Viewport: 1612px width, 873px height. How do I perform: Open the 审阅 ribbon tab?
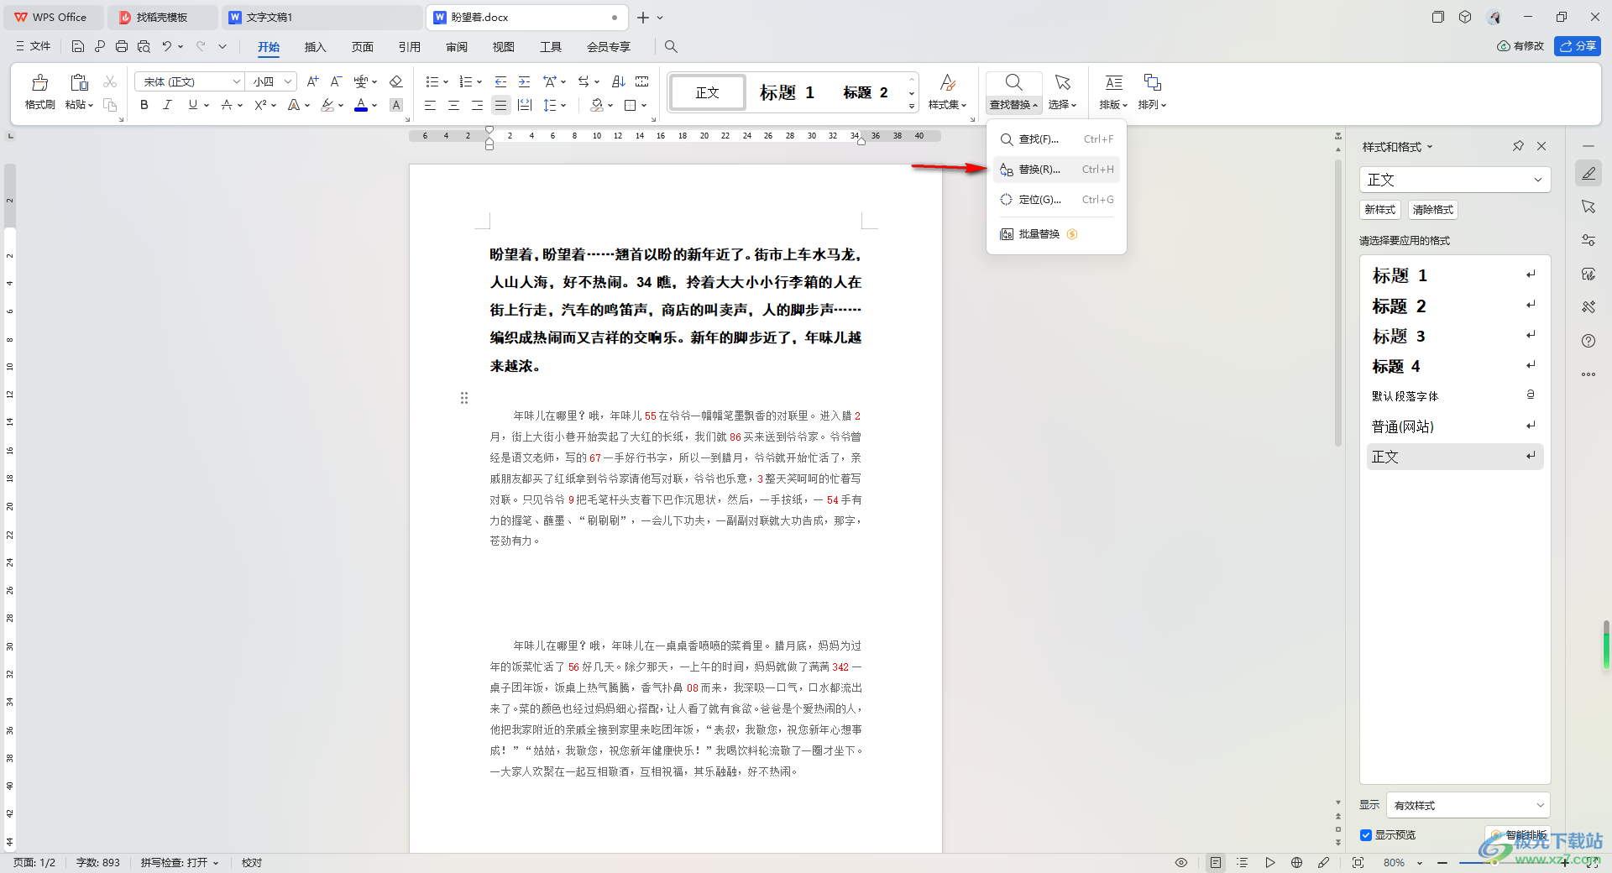coord(457,47)
